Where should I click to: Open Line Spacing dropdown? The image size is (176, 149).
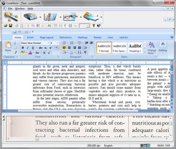tap(86, 48)
